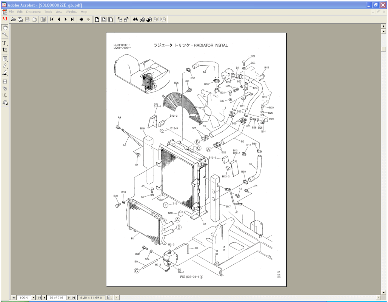Open a file with the Open folder icon
Image resolution: width=388 pixels, height=302 pixels.
(x=13, y=19)
